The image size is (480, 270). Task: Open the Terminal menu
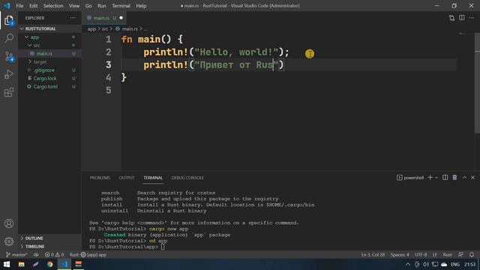(121, 6)
